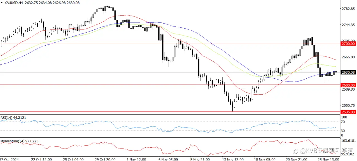Click the 2589.80 price axis value

tap(349, 89)
